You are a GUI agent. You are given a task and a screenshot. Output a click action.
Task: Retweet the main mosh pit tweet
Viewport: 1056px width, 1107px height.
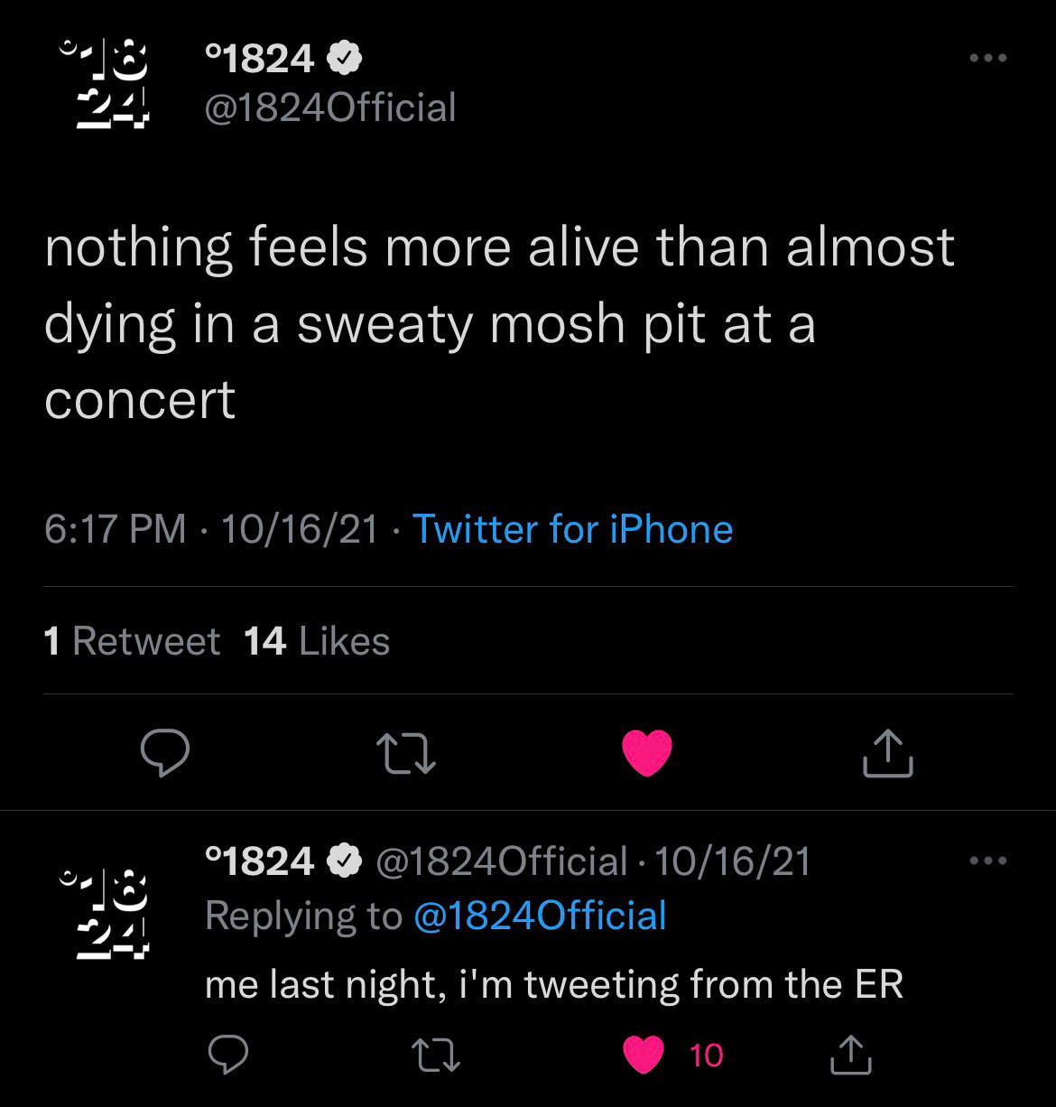(406, 753)
